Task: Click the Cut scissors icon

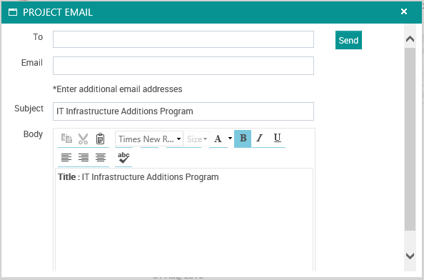Action: (x=83, y=139)
